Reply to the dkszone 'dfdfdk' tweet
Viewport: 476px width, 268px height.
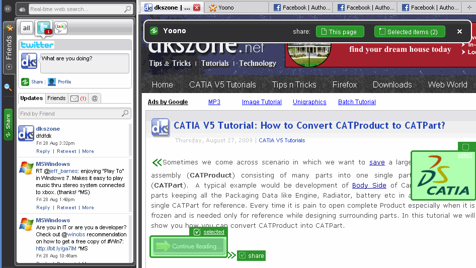click(43, 151)
